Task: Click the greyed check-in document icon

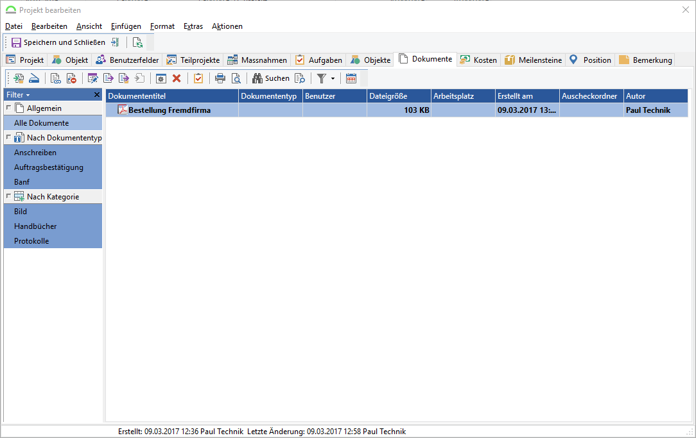Action: click(x=139, y=78)
